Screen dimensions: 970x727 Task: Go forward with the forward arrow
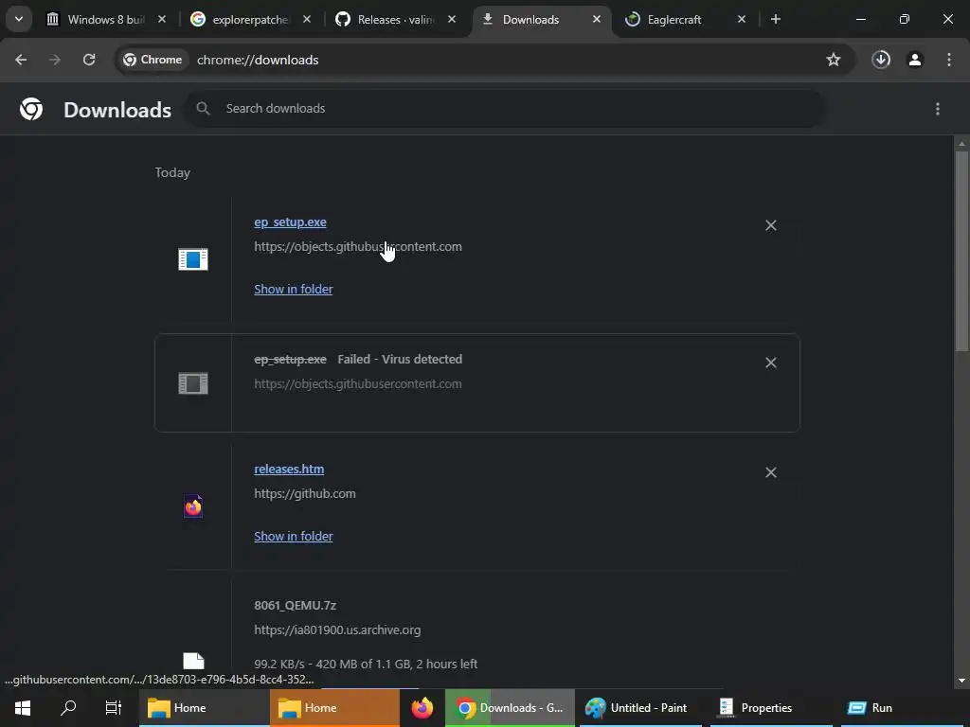coord(55,60)
